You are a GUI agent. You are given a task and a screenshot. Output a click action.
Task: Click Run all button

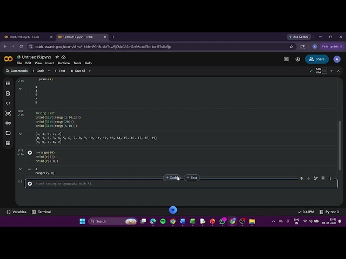[78, 71]
